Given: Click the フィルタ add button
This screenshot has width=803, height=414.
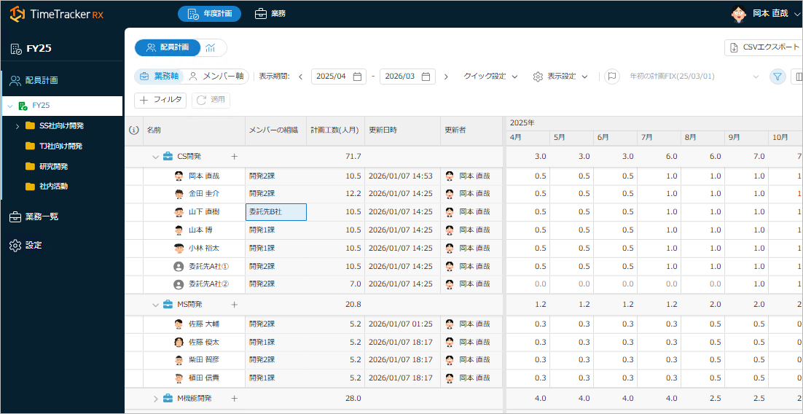Looking at the screenshot, I should coord(160,100).
